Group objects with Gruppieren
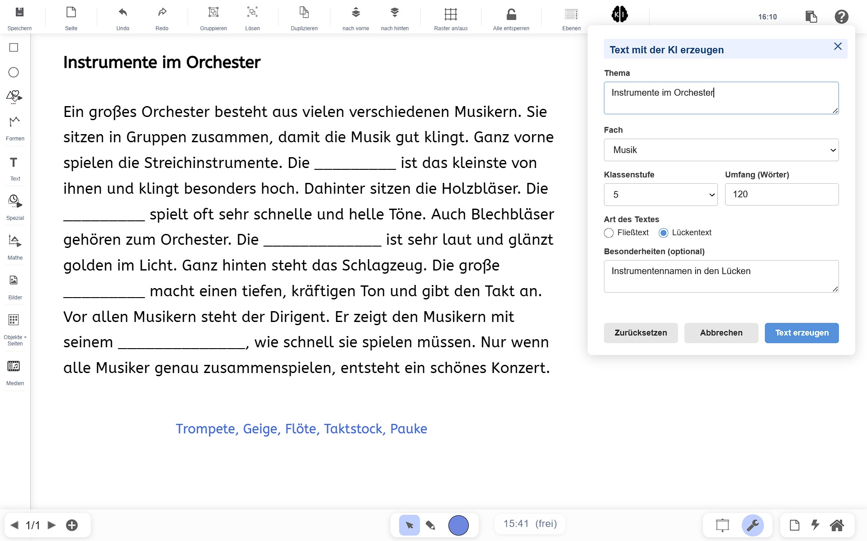Image resolution: width=867 pixels, height=541 pixels. (x=213, y=18)
